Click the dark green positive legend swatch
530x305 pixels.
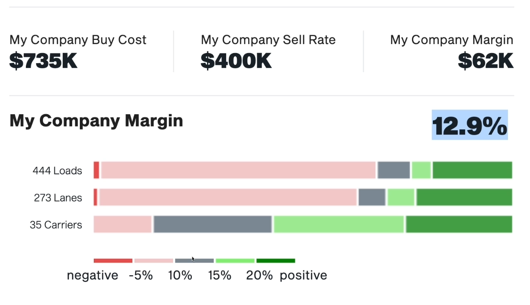tap(276, 260)
